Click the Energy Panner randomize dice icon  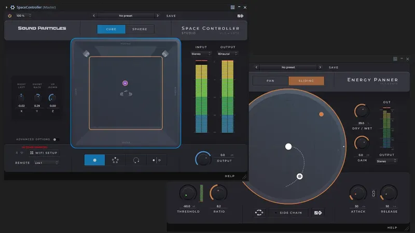(318, 213)
